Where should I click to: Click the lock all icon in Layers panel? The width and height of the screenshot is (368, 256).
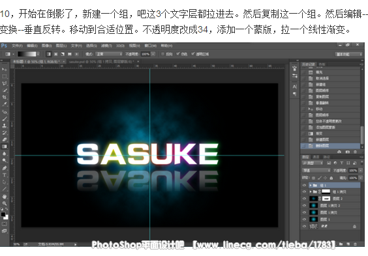pos(331,178)
